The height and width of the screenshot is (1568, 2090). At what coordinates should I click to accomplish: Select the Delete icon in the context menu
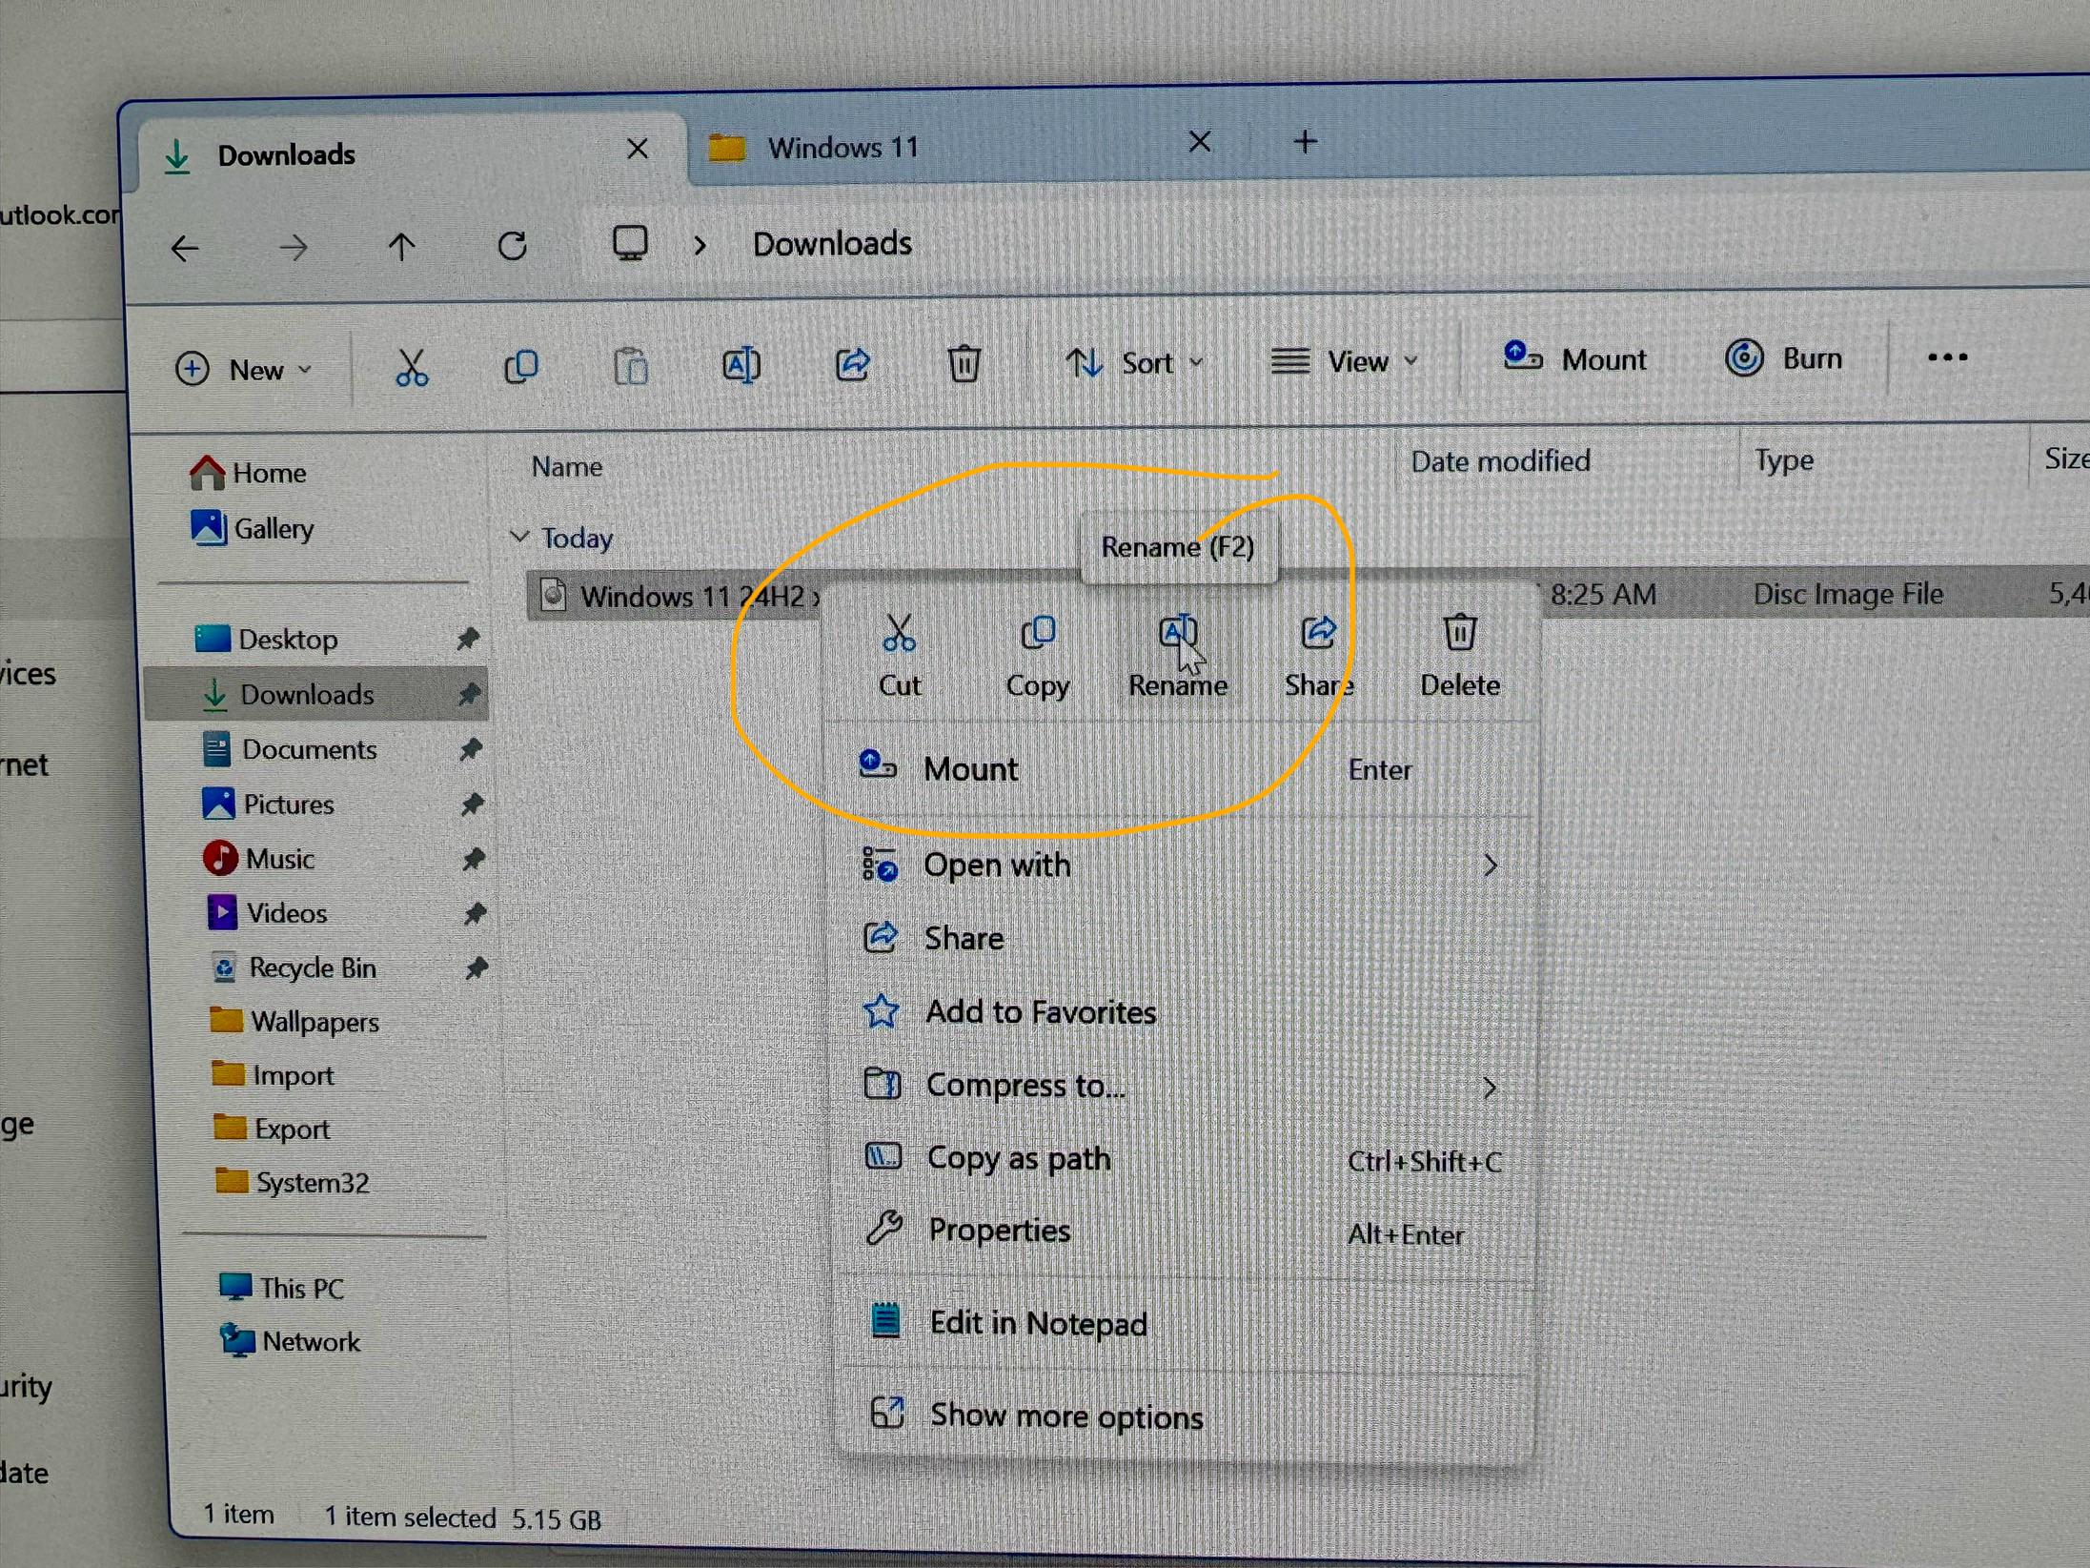[x=1458, y=631]
